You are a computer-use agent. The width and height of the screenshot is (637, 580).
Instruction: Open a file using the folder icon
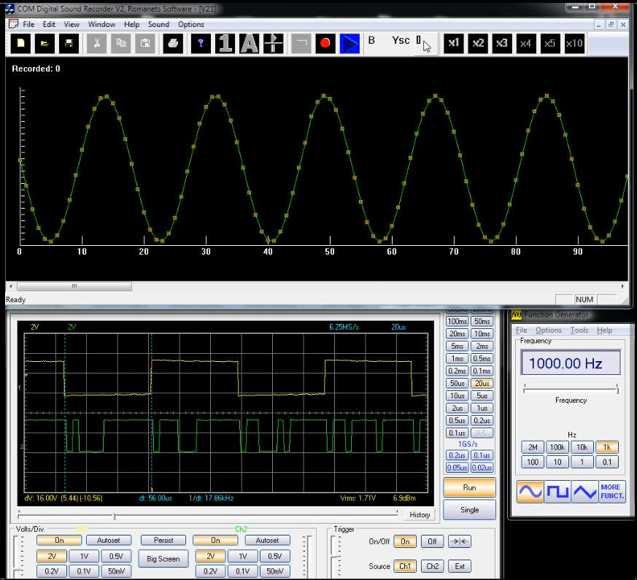point(45,43)
